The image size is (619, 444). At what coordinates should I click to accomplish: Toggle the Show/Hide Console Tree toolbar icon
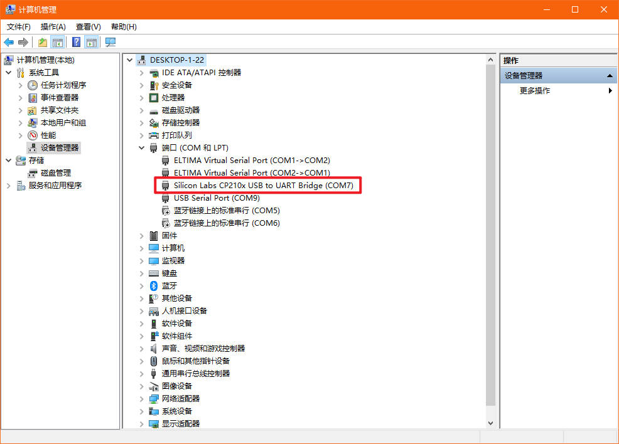pyautogui.click(x=58, y=42)
